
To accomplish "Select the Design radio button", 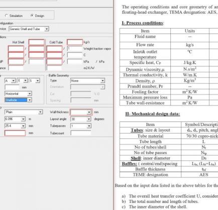I will pos(32,15).
